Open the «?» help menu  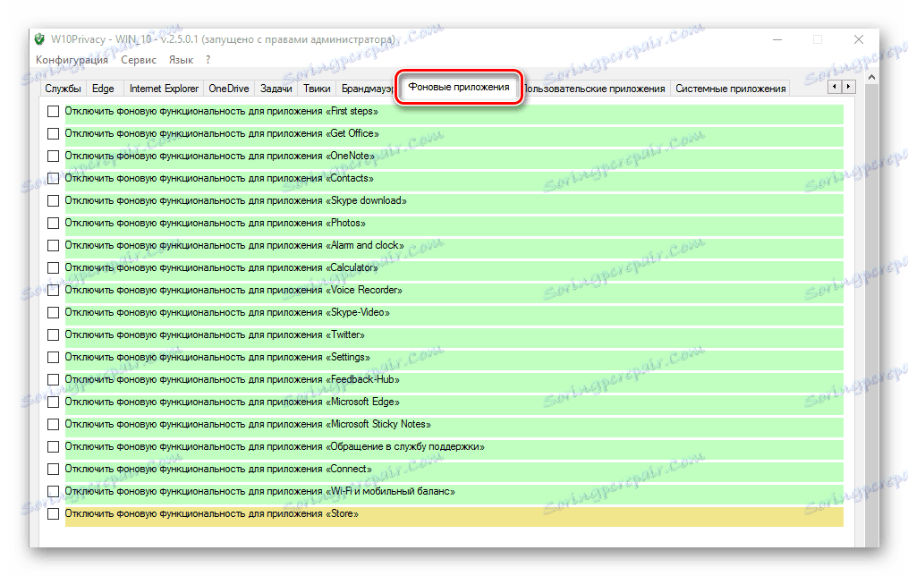click(x=208, y=60)
